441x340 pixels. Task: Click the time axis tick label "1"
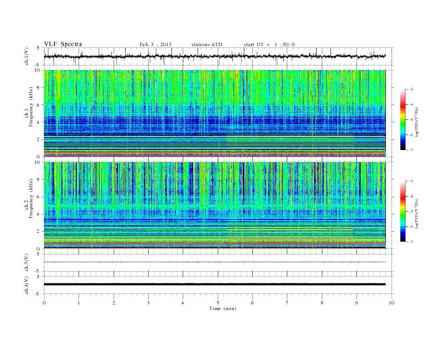[x=79, y=303]
